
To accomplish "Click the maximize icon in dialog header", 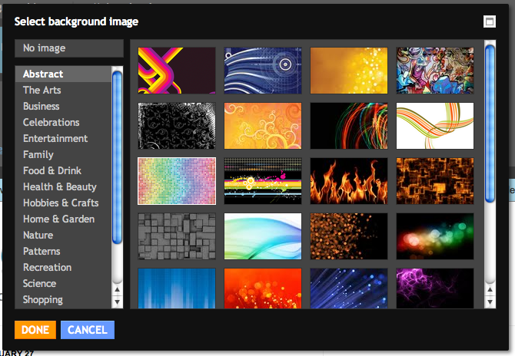I will tap(490, 22).
